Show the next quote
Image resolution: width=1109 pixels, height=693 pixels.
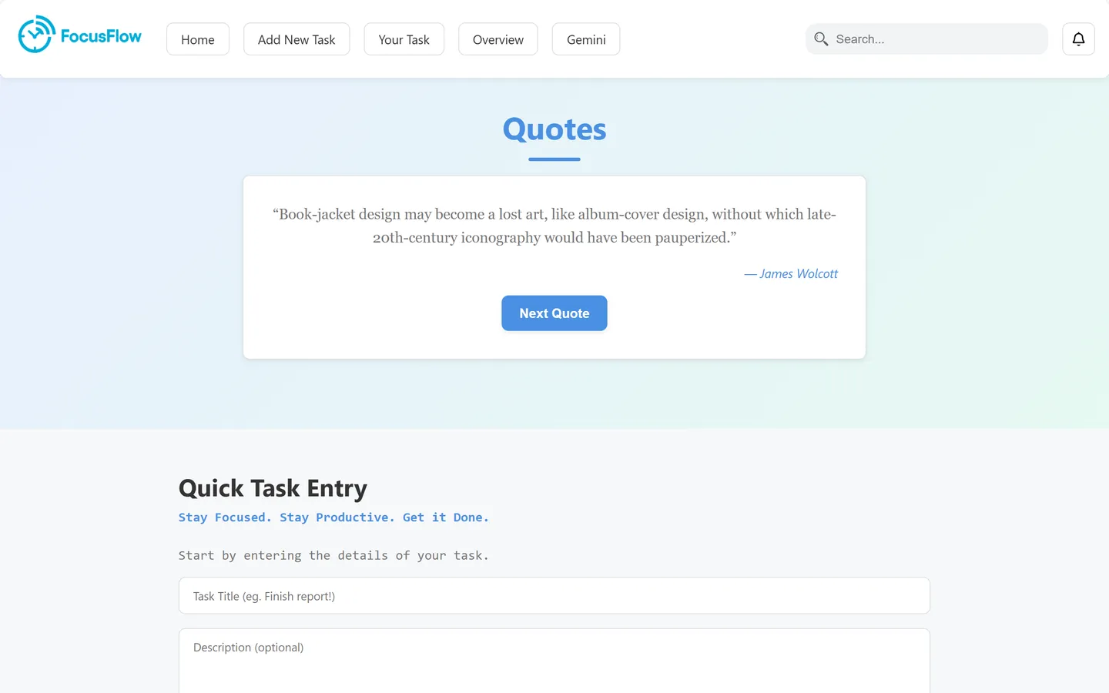click(x=554, y=313)
